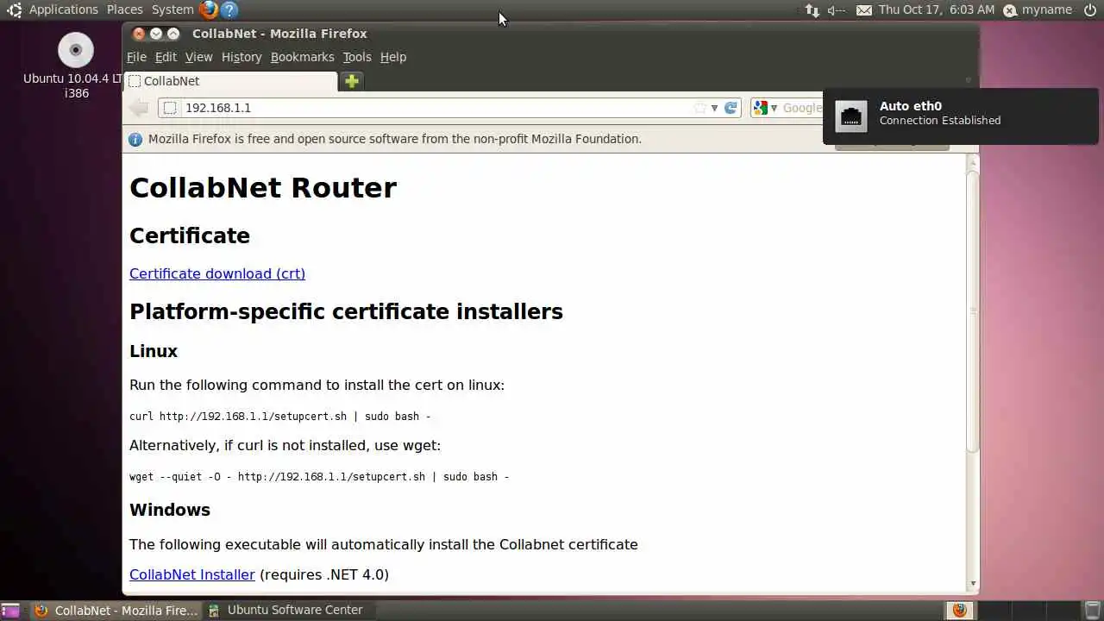Click the power button icon in panel
This screenshot has width=1104, height=621.
click(x=1090, y=10)
